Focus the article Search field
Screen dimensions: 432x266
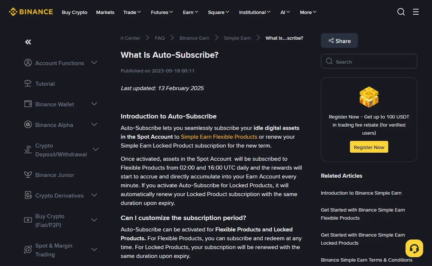[369, 61]
